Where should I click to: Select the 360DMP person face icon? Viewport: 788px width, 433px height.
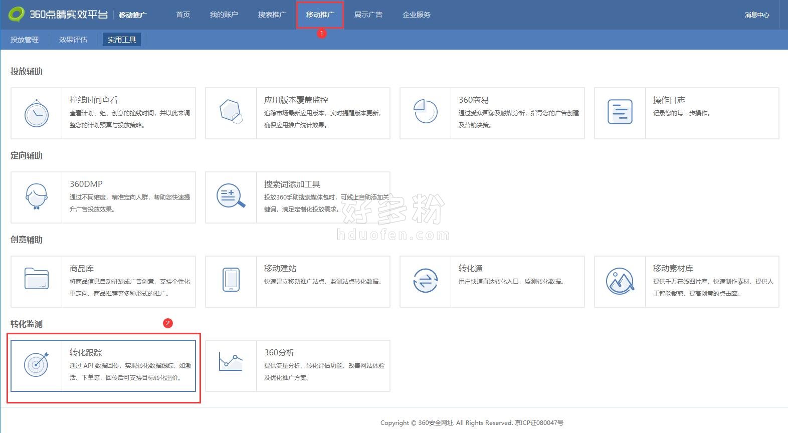click(37, 196)
